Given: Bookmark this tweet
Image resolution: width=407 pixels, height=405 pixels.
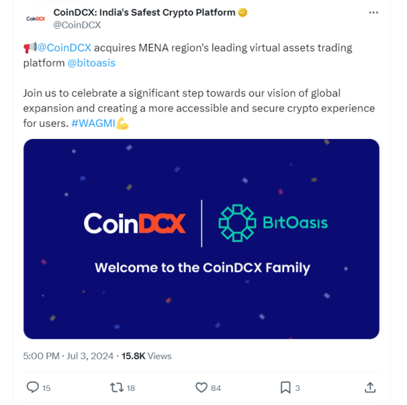Looking at the screenshot, I should 285,388.
